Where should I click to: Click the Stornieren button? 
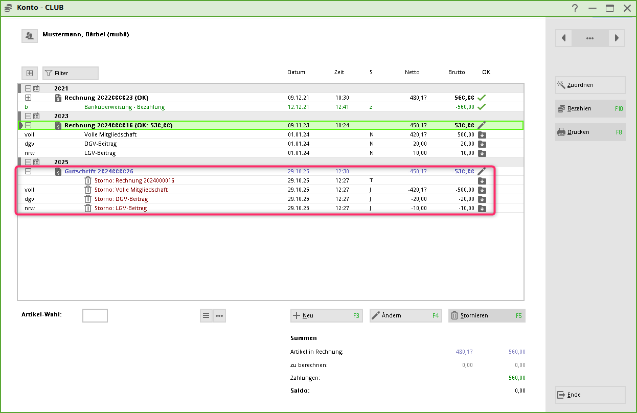click(x=486, y=316)
